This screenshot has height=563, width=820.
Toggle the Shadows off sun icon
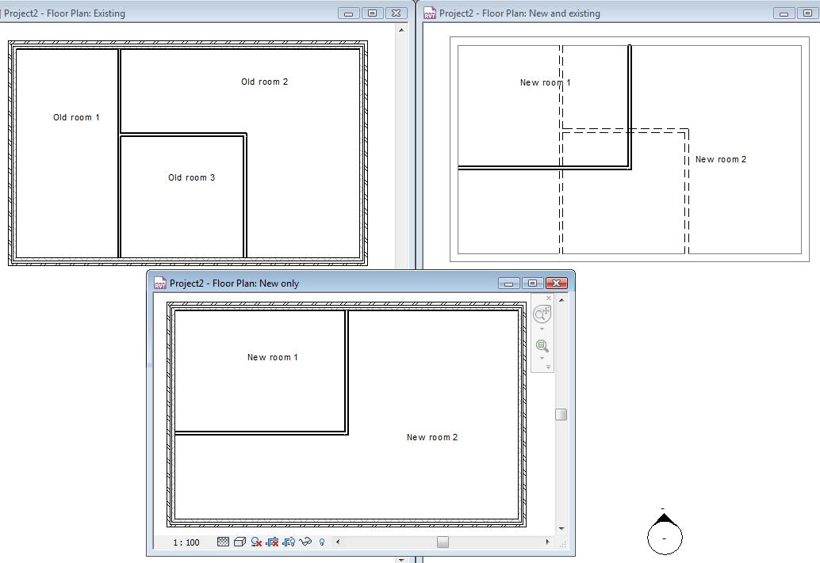click(256, 542)
